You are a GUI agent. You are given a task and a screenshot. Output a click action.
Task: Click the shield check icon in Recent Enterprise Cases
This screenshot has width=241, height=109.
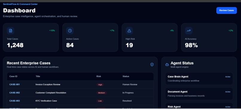152,64
